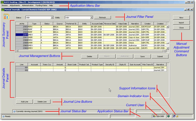Screen dimensions: 196x121
Task: Open the Funding Rates menu
Action: 41,5
